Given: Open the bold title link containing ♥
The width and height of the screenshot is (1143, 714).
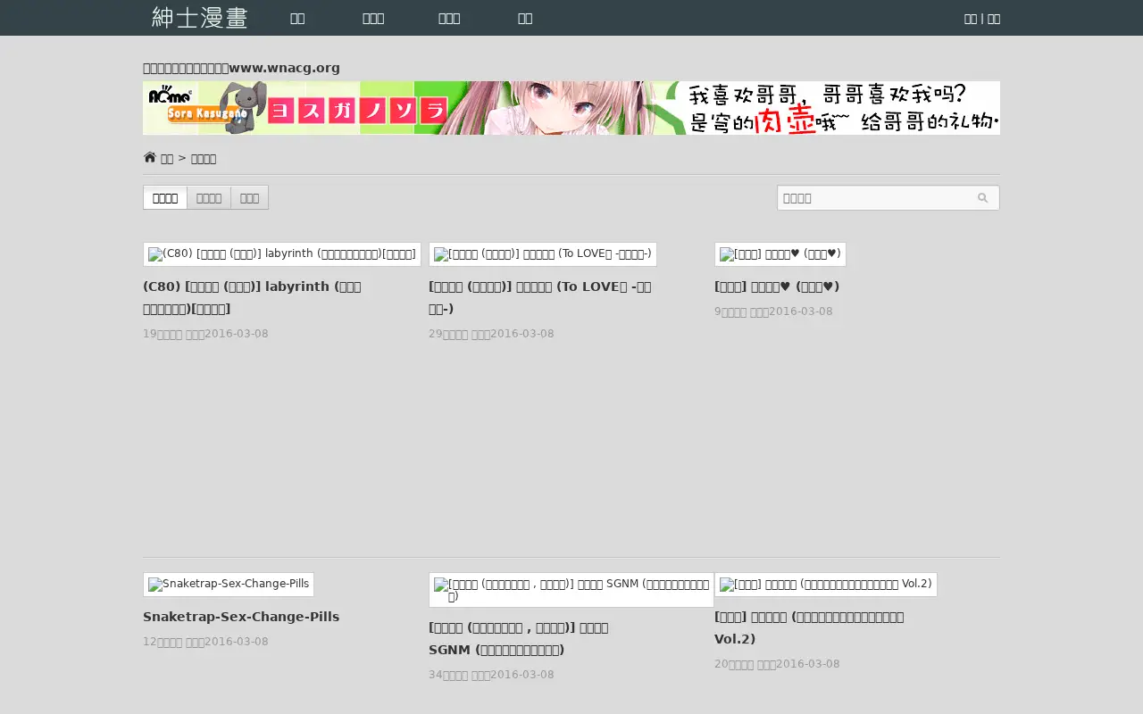Looking at the screenshot, I should (x=777, y=286).
